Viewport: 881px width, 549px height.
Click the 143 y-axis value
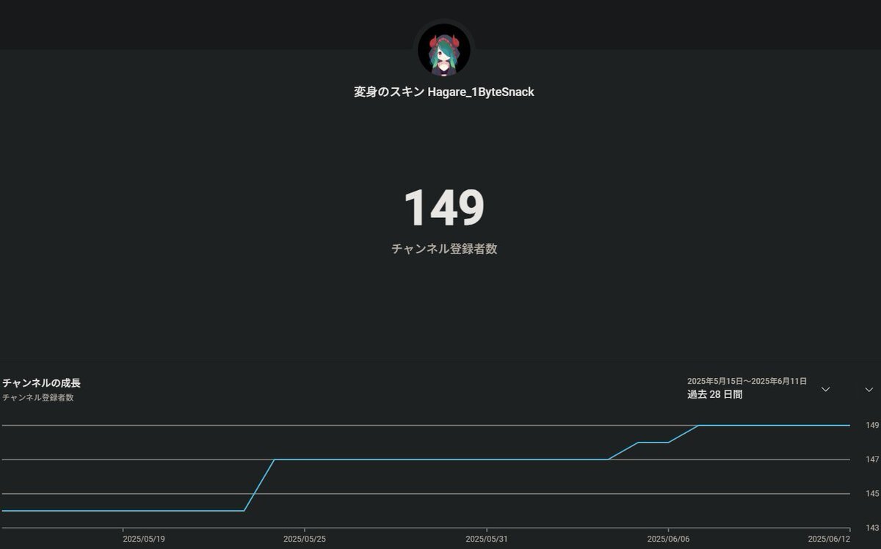872,528
